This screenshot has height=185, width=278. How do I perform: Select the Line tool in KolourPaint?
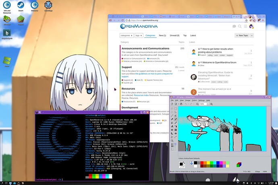pos(172,115)
